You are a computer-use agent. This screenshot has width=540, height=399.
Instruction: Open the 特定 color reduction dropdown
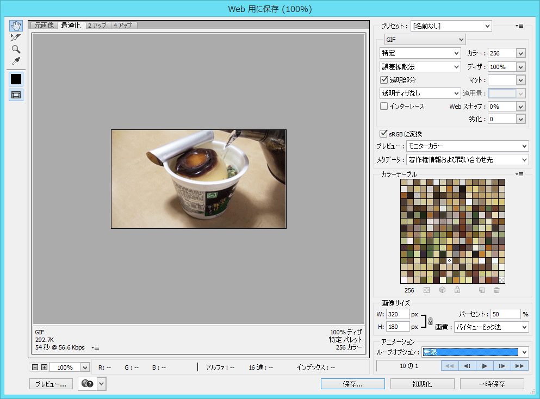(420, 53)
